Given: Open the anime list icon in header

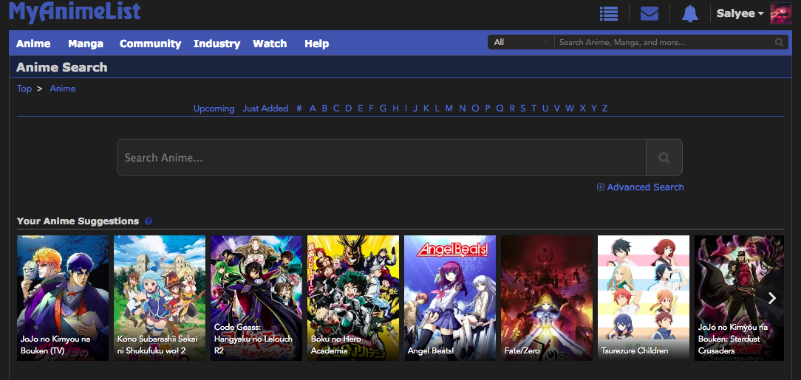Looking at the screenshot, I should tap(608, 13).
